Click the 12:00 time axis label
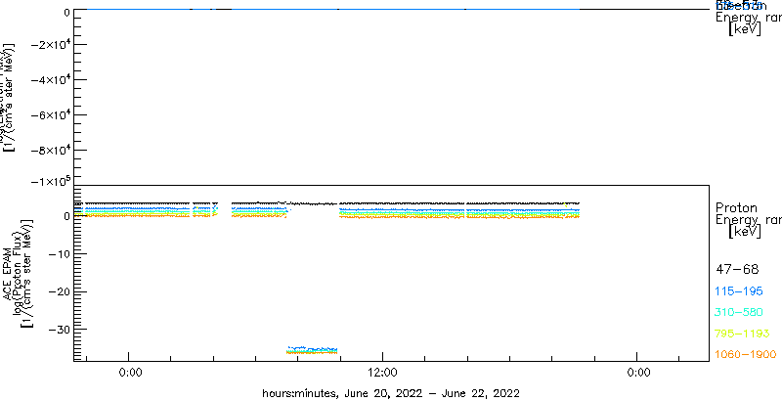This screenshot has width=782, height=401. coord(383,372)
